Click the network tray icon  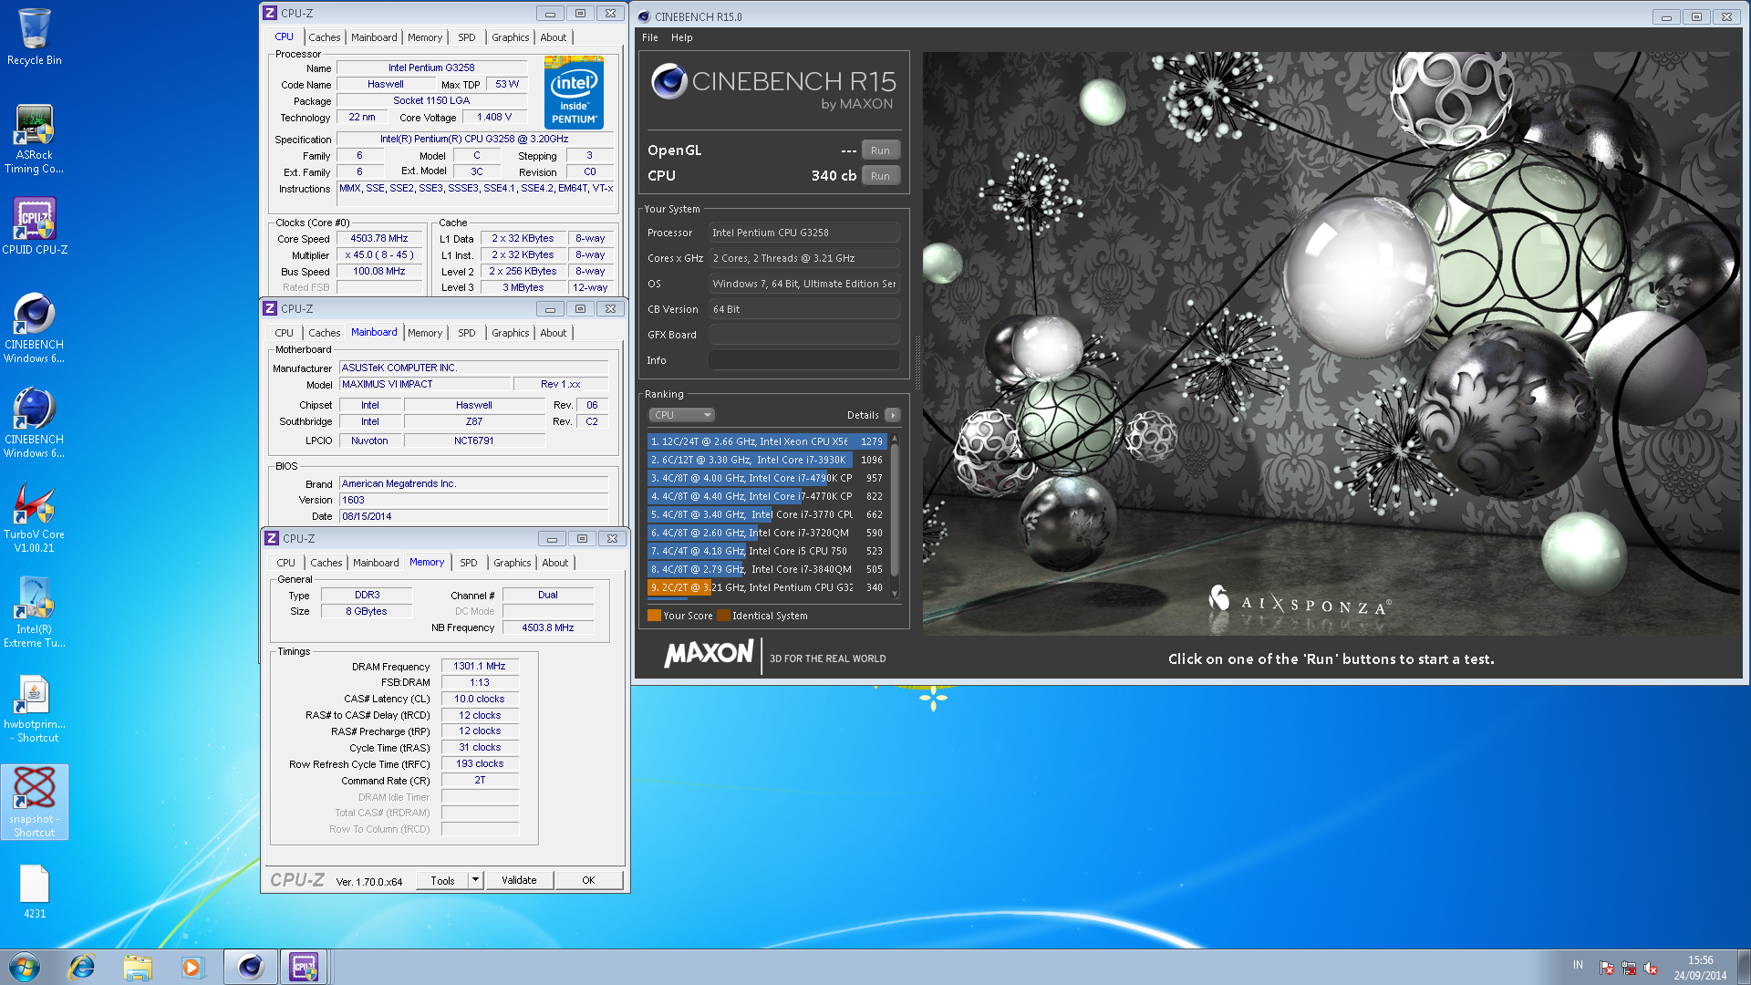click(1629, 968)
